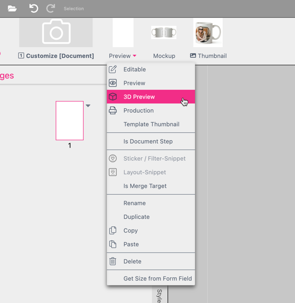Screen dimensions: 295x303
Task: Click the page number 1 label
Action: [70, 145]
